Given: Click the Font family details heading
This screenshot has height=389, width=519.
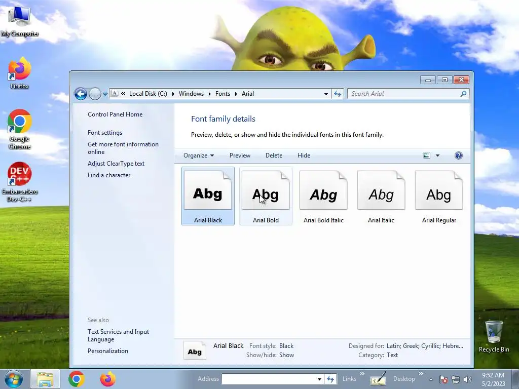Looking at the screenshot, I should click(223, 119).
